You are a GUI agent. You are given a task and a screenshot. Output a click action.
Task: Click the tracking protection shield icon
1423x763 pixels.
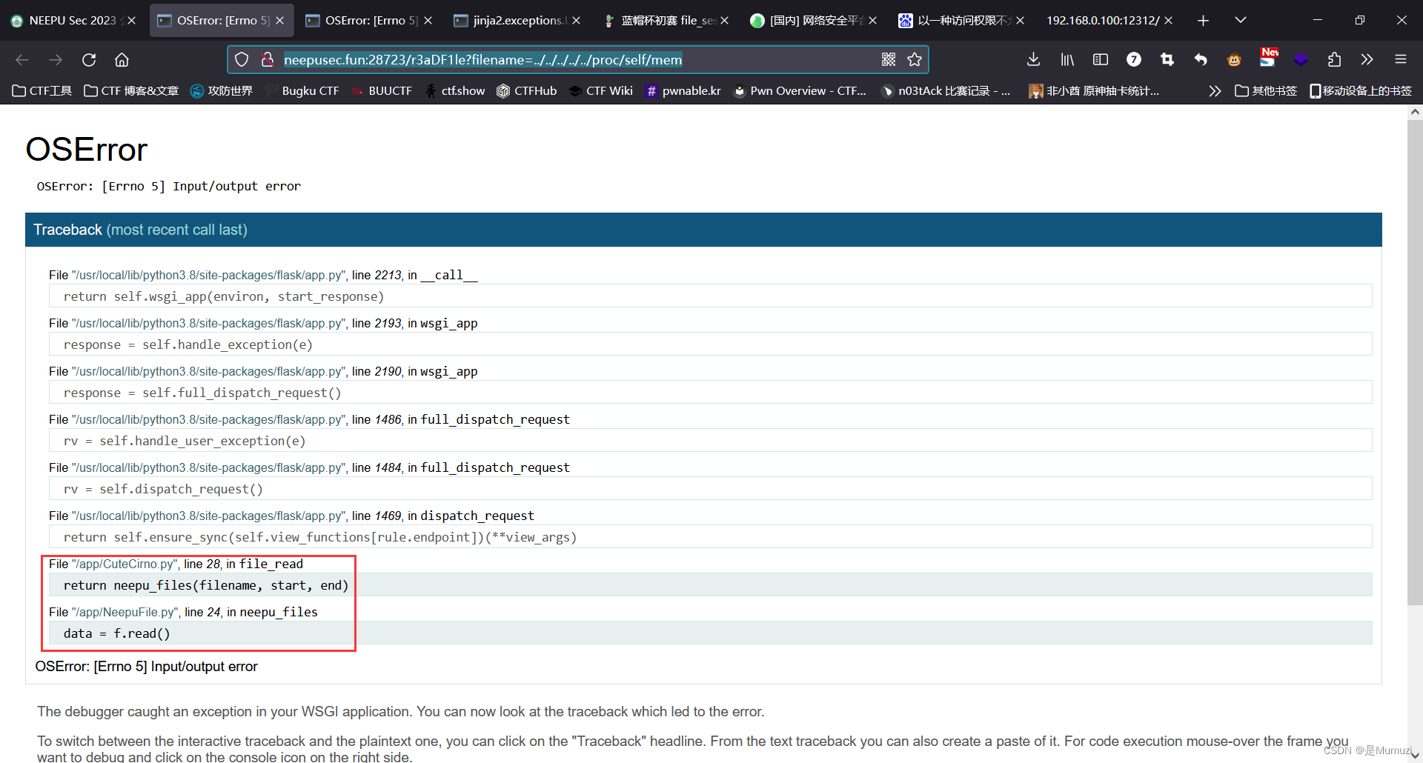click(242, 59)
